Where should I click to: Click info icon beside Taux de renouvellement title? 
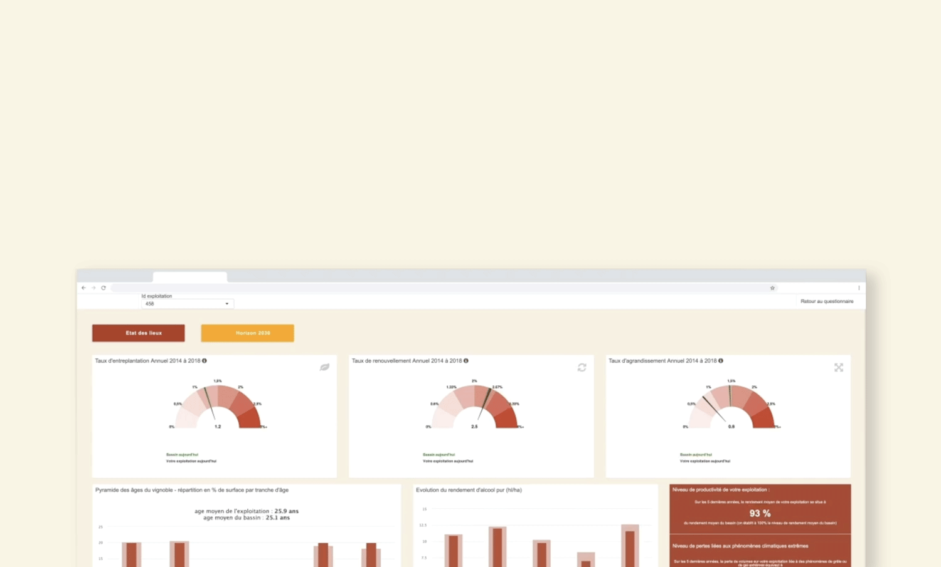466,361
